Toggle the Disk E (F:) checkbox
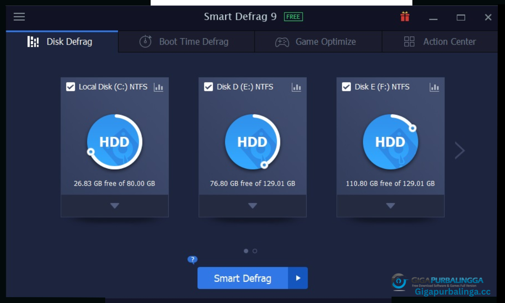This screenshot has width=505, height=303. 346,87
